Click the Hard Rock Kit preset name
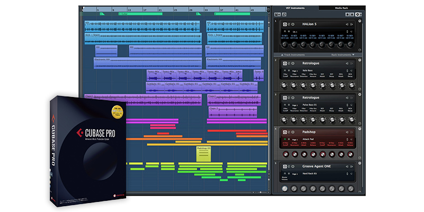424x212 pixels. [x=309, y=173]
